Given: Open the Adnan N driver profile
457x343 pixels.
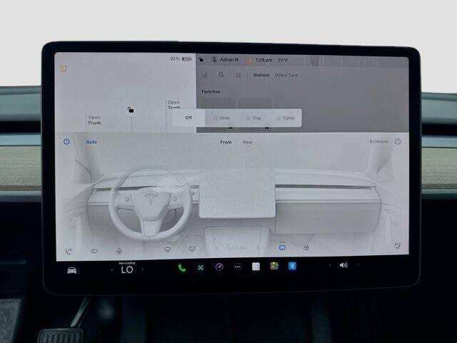Looking at the screenshot, I should point(226,59).
